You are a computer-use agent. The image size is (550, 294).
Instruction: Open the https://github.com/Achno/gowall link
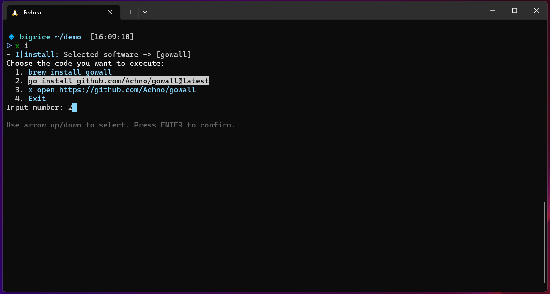(128, 90)
